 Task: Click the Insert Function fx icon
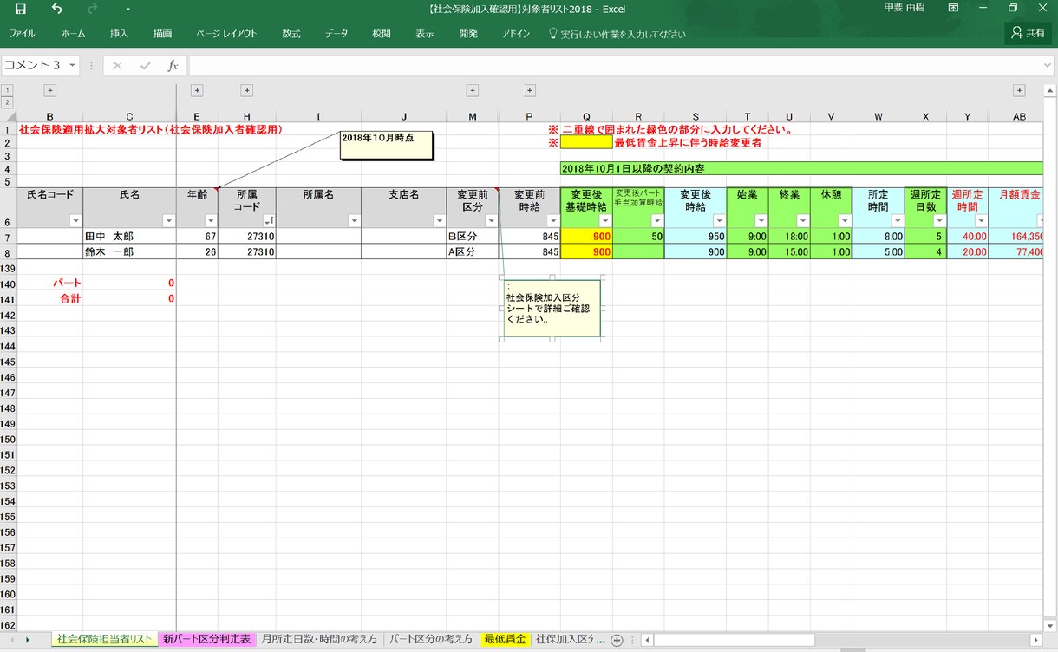[x=173, y=66]
